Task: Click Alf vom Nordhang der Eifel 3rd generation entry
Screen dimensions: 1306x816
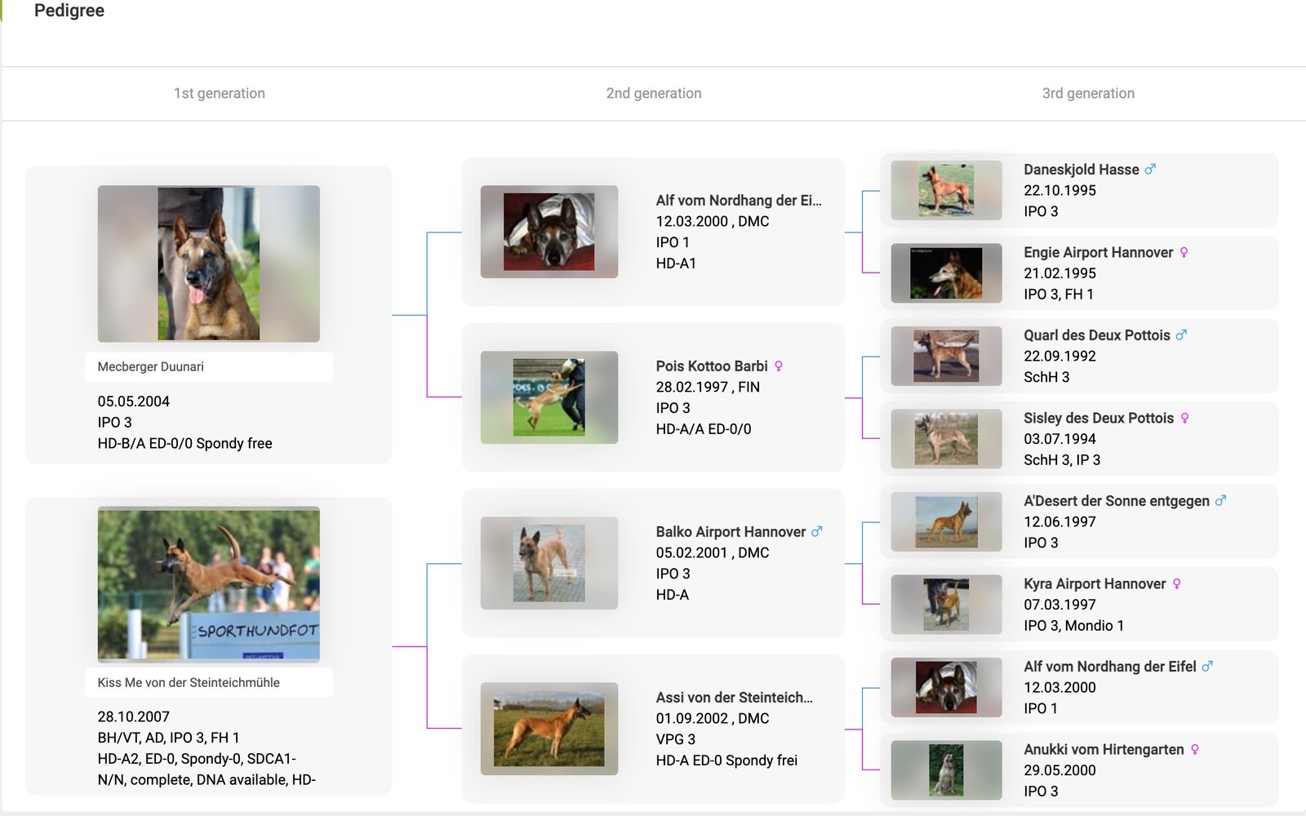Action: [1109, 667]
